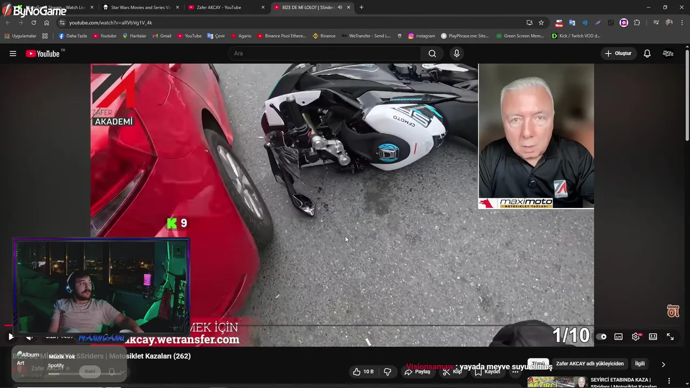Focus the Ara search field

click(325, 53)
